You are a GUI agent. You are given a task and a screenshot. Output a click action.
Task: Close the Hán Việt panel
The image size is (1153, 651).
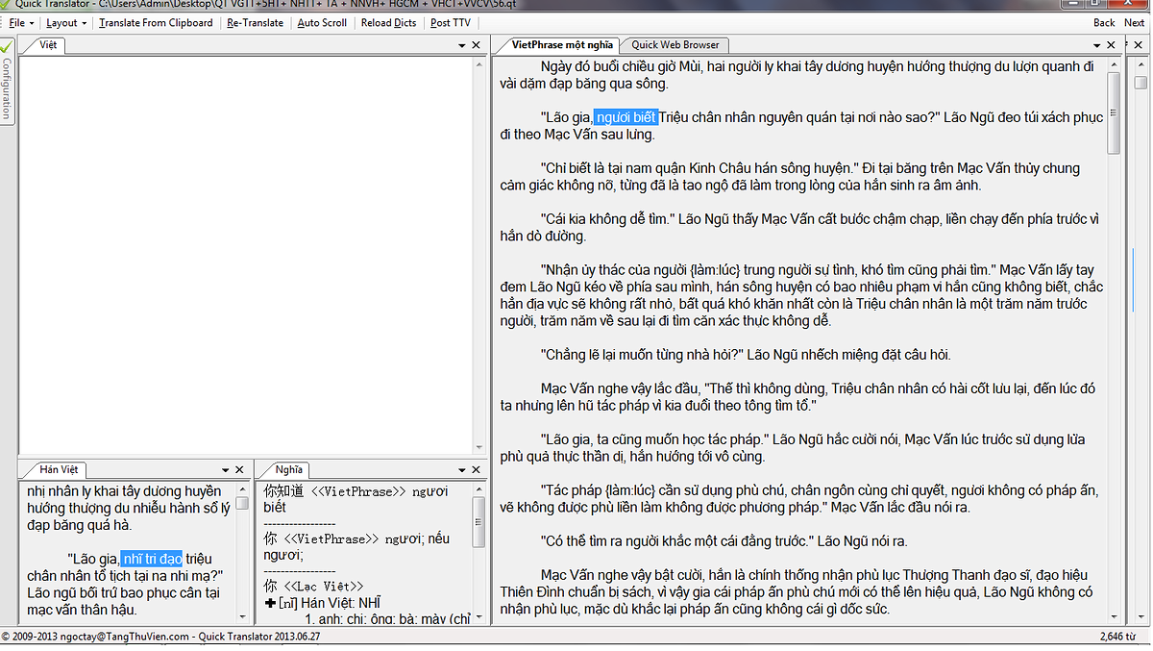[240, 469]
